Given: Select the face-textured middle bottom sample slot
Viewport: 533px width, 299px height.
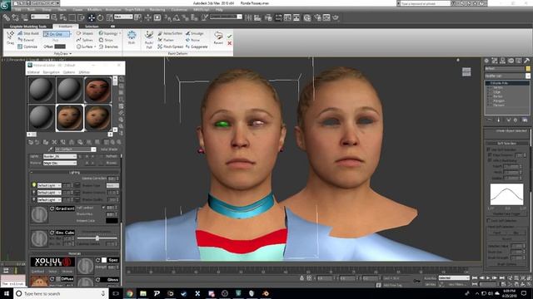Looking at the screenshot, I should pos(69,118).
